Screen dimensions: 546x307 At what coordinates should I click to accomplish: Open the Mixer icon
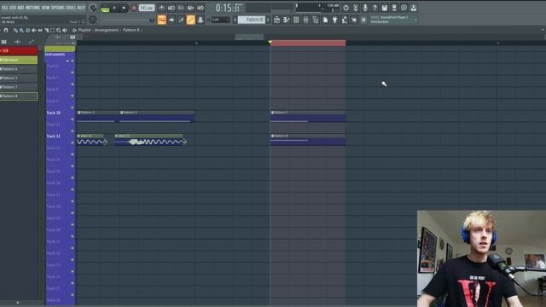tap(305, 20)
